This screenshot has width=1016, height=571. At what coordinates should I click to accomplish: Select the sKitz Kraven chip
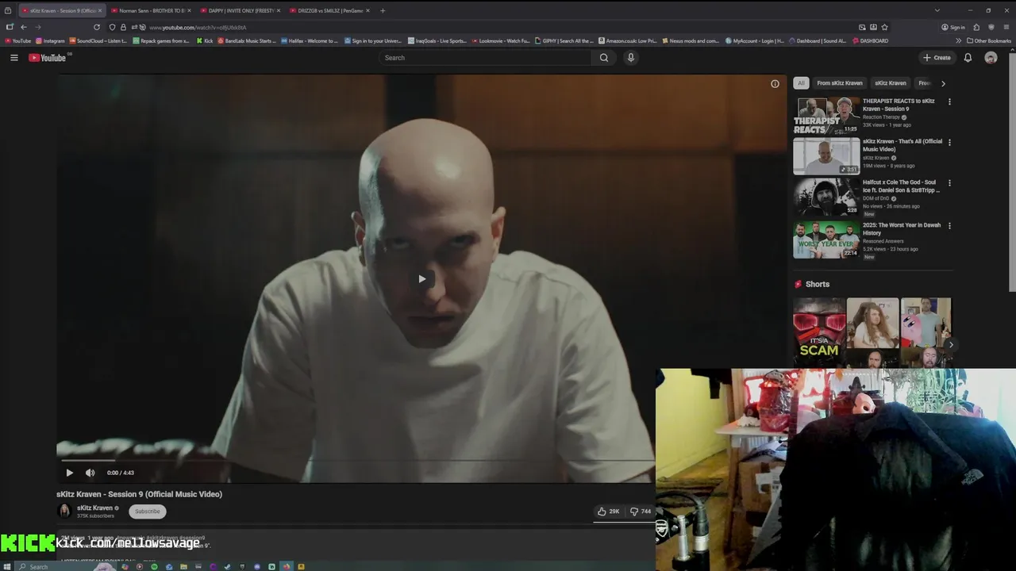click(890, 83)
